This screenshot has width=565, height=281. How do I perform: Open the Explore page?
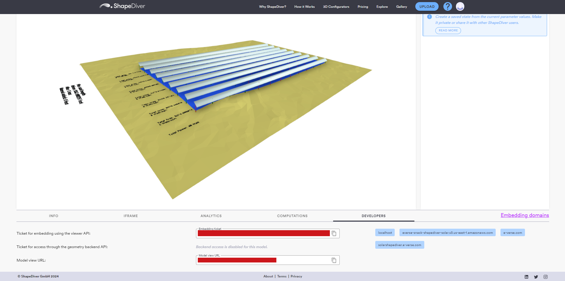coord(382,7)
